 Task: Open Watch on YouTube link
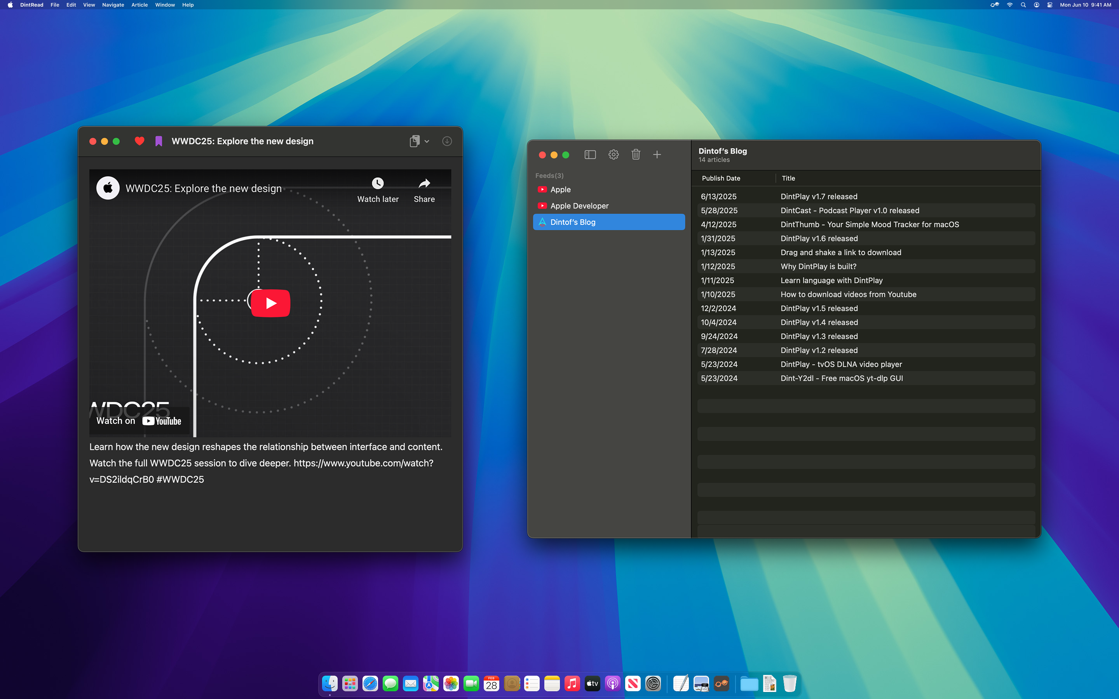139,421
